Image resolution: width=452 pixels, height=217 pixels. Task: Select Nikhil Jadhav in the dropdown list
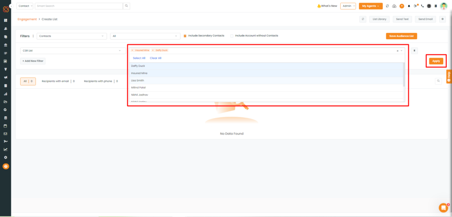pyautogui.click(x=266, y=95)
